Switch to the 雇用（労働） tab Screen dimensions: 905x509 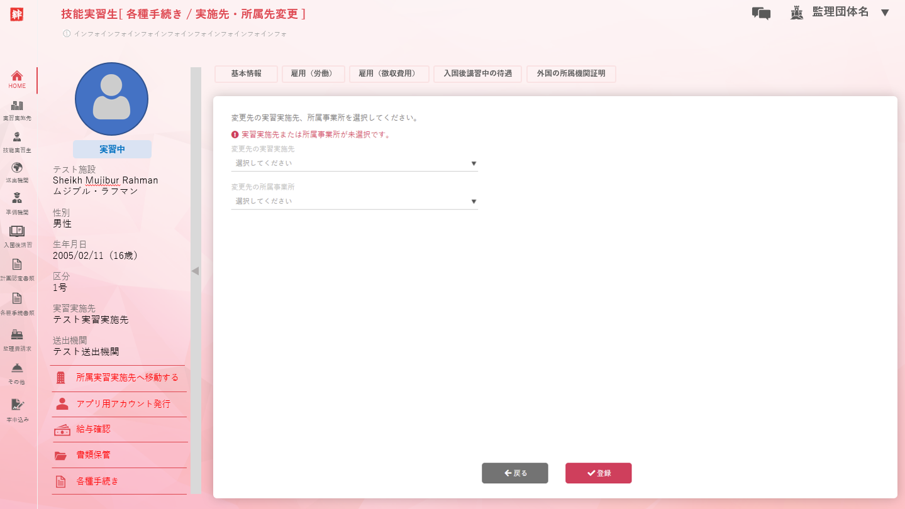click(x=313, y=74)
